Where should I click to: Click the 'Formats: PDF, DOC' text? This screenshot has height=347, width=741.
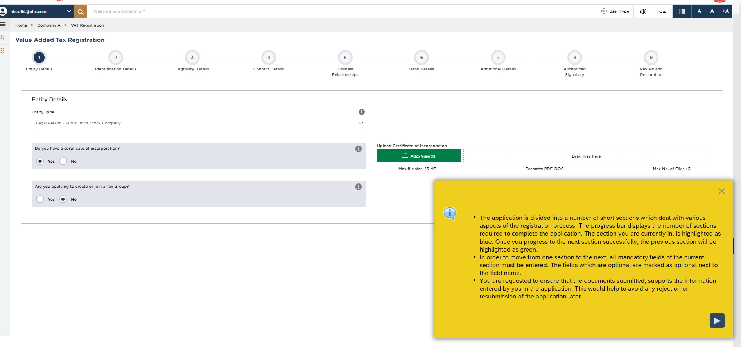coord(545,169)
